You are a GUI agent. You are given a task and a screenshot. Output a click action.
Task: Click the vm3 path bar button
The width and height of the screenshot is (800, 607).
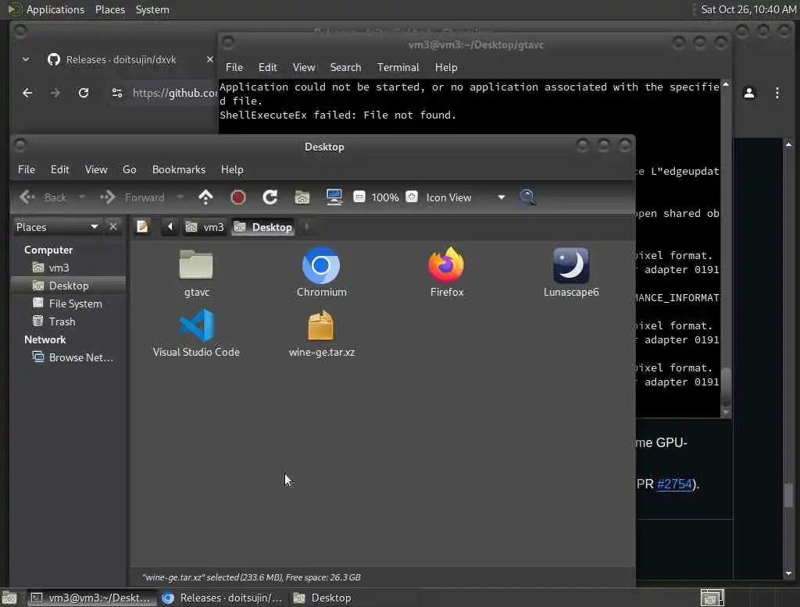(205, 227)
